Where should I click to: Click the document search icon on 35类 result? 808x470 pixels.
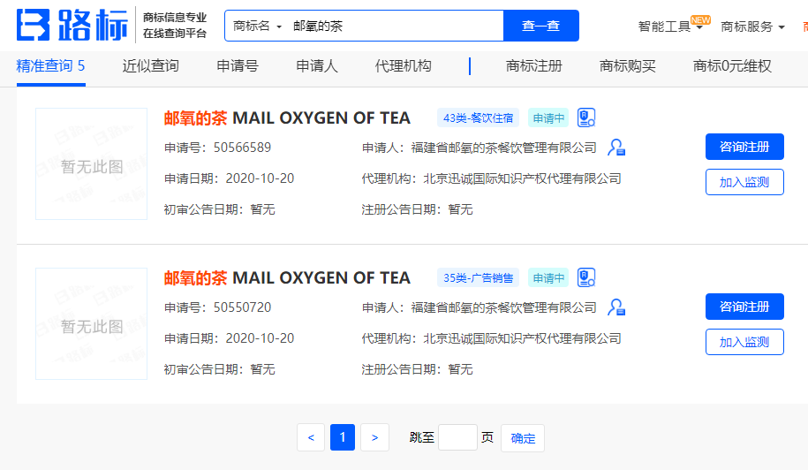[586, 277]
